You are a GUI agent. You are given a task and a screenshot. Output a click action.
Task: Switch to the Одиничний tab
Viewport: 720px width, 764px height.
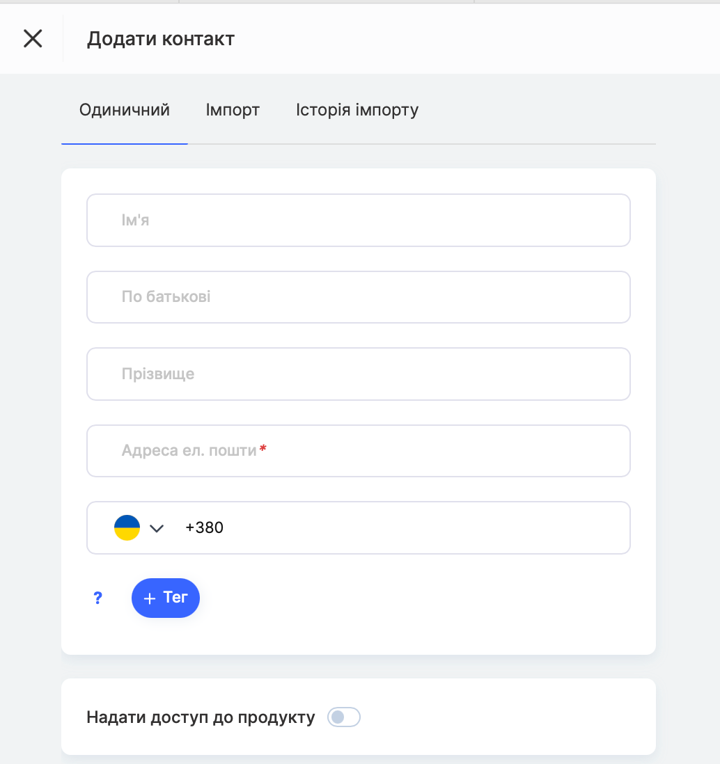coord(125,110)
